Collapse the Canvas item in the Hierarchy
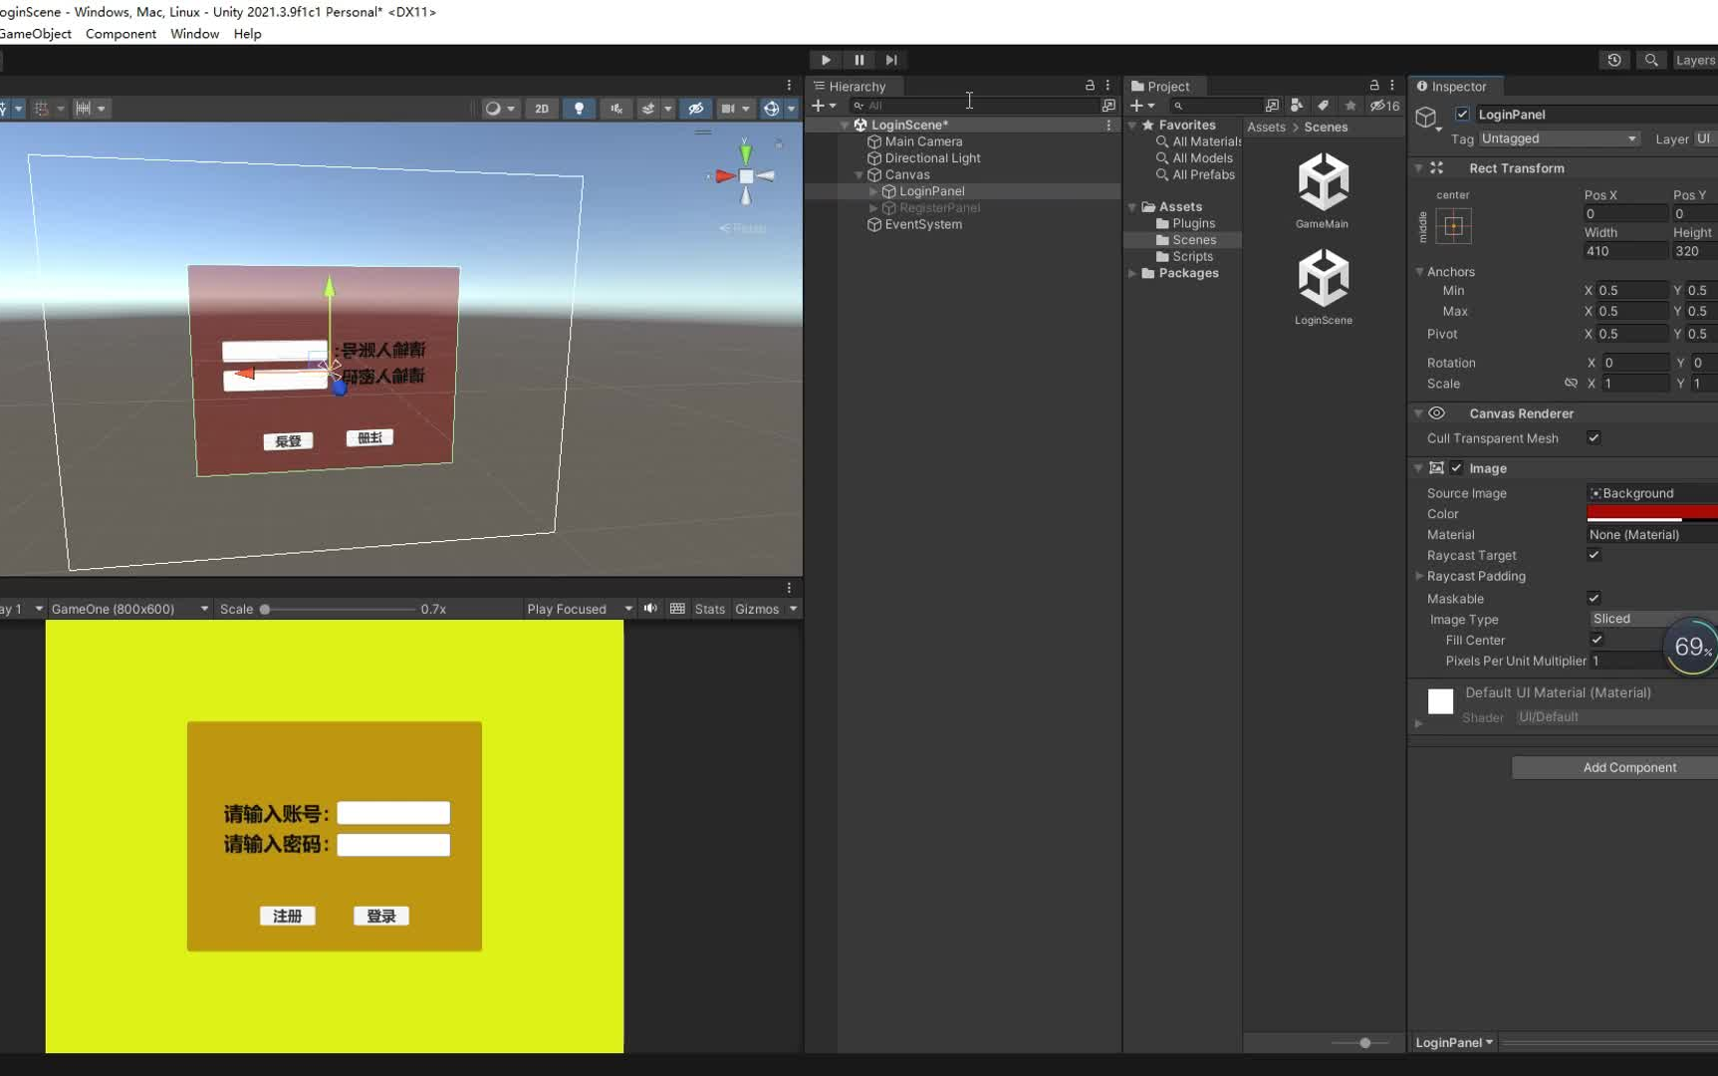 point(859,174)
